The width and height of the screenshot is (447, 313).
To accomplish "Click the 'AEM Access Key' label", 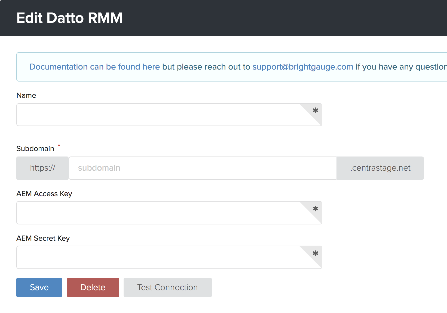I will [44, 194].
